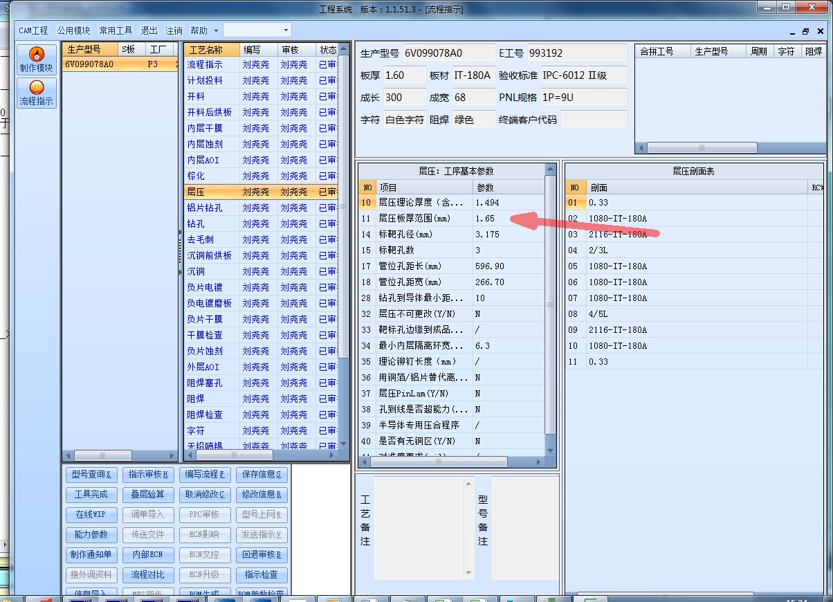Click the 指示审核H button
The width and height of the screenshot is (833, 602).
click(149, 475)
